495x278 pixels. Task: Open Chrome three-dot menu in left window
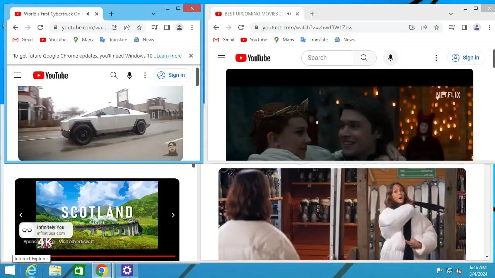[x=192, y=27]
